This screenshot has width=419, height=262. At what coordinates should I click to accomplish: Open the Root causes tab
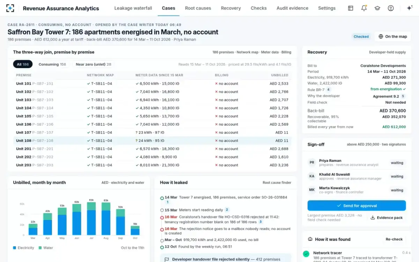pyautogui.click(x=198, y=8)
